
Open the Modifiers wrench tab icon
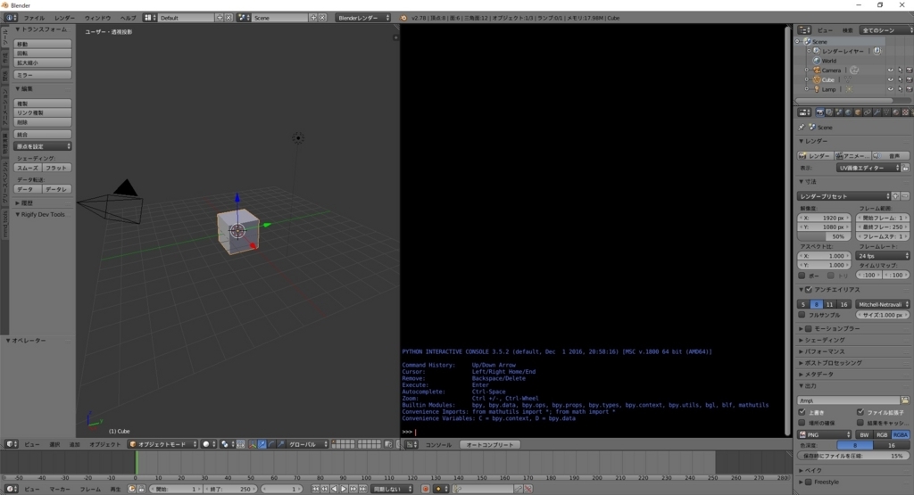pos(877,112)
